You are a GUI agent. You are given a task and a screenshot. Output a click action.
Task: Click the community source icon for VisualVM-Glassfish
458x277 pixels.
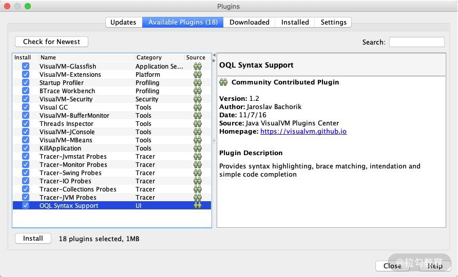click(197, 67)
